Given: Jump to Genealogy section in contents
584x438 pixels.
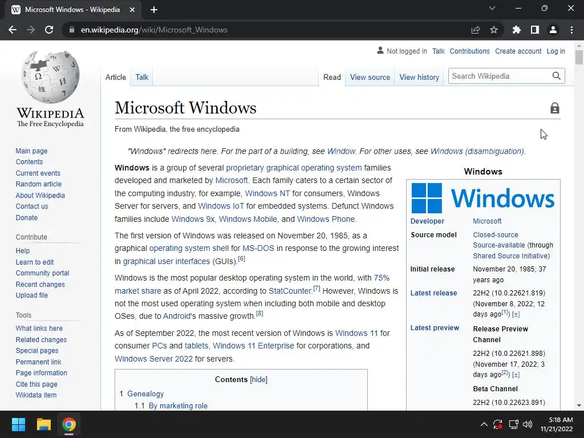Looking at the screenshot, I should point(145,394).
